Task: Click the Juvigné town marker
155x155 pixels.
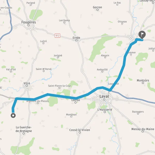Action: [x=58, y=57]
